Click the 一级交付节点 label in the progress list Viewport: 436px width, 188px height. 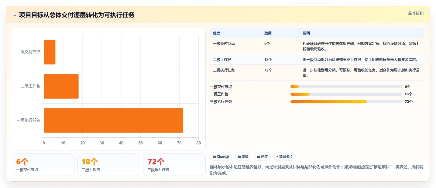pyautogui.click(x=221, y=87)
